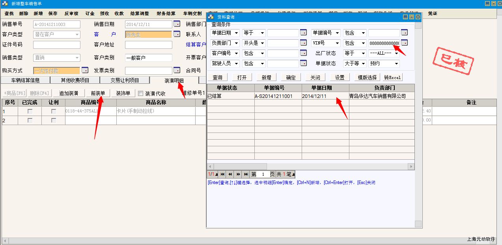The width and height of the screenshot is (502, 245).
Task: Go to the previous results page
Action: click(x=230, y=174)
